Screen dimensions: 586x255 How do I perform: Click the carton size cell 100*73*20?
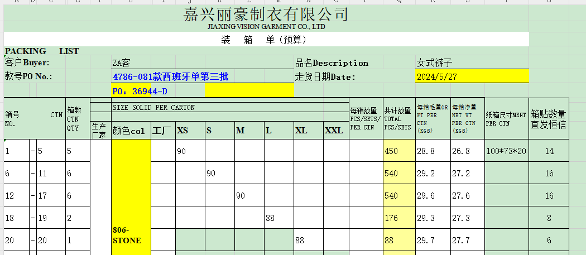coord(506,151)
